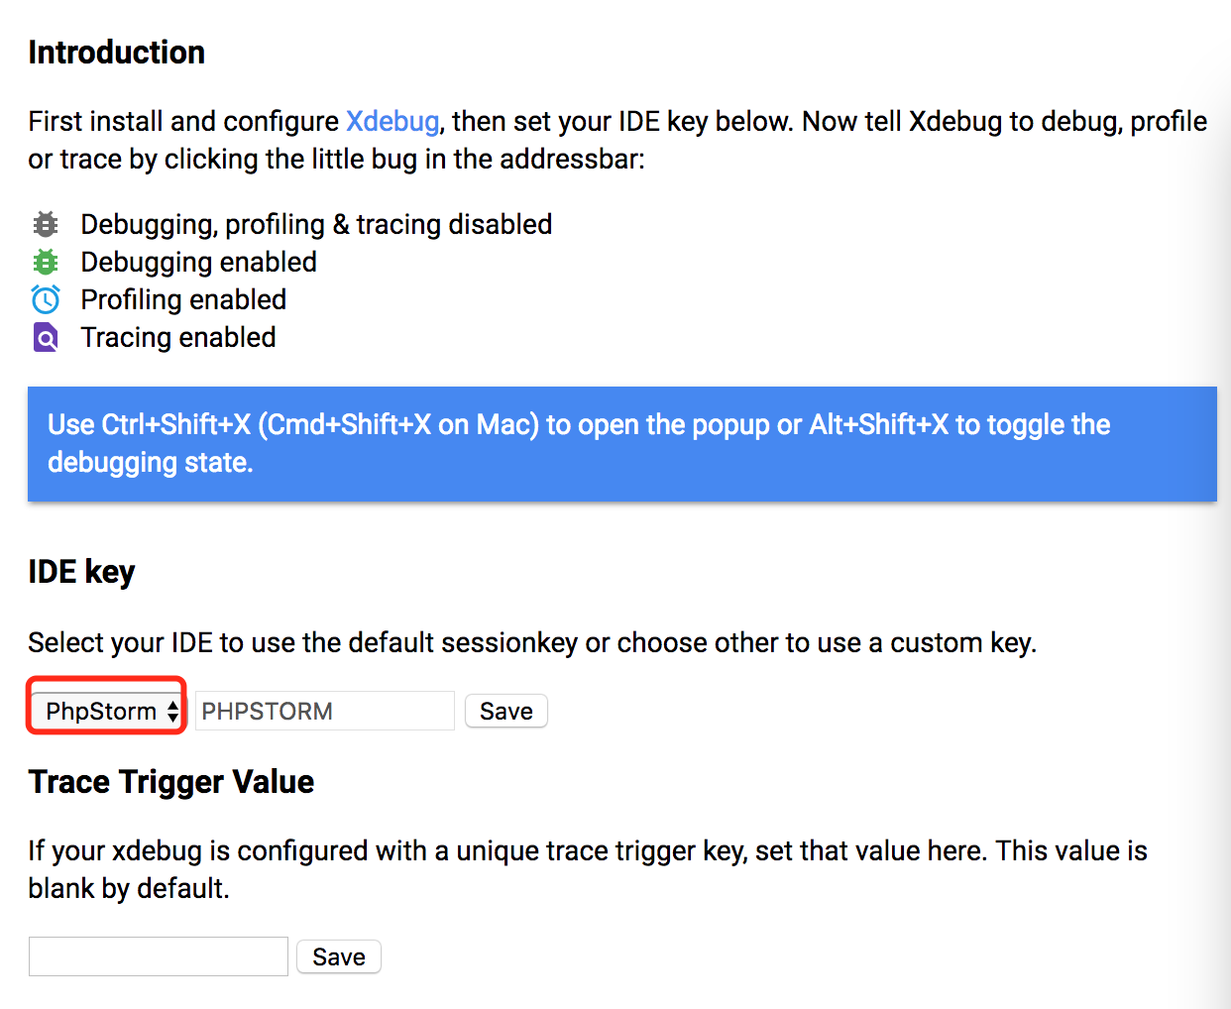Screen dimensions: 1231x1009
Task: Click the Trace Trigger Value heading
Action: pyautogui.click(x=171, y=782)
